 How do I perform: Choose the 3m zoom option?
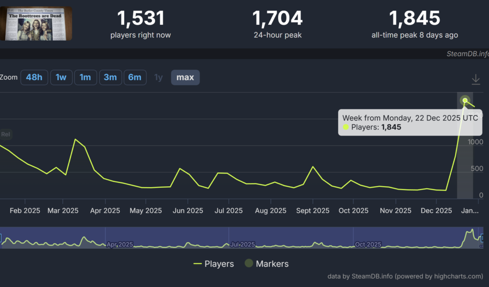coord(110,77)
